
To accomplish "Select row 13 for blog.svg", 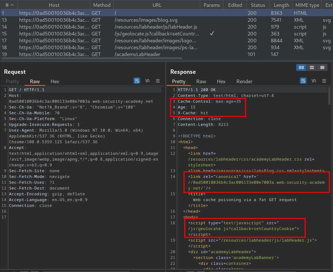I will point(166,20).
